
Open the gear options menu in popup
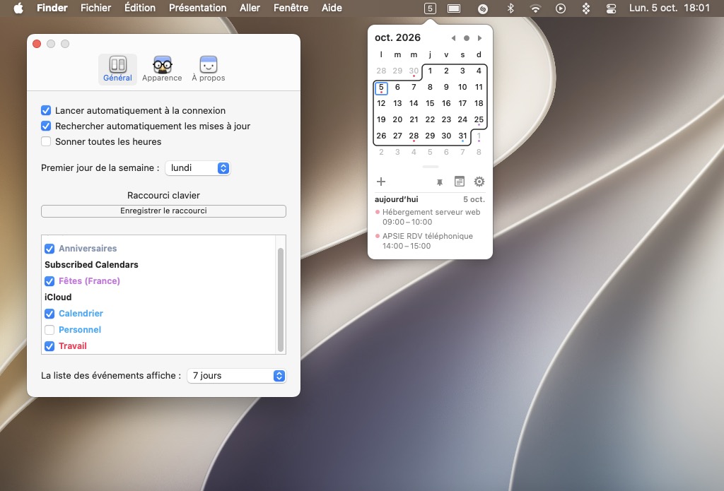coord(479,182)
